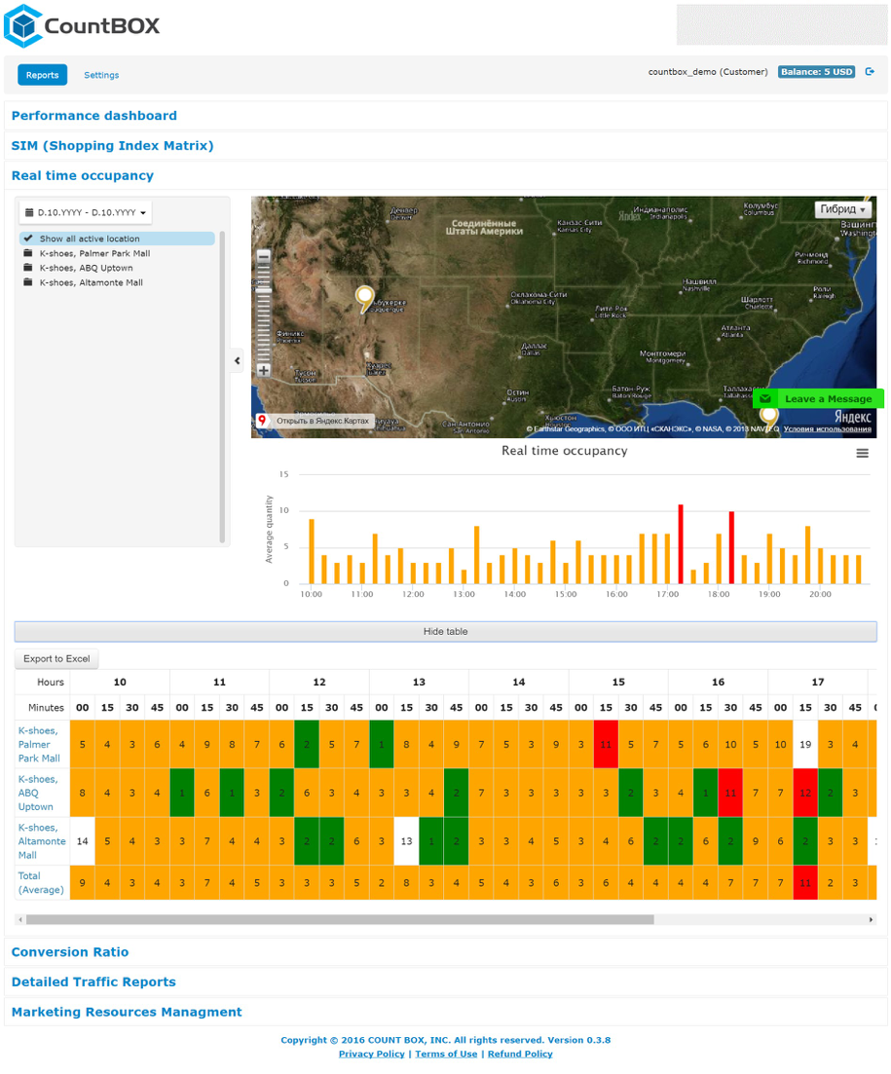Switch to the Settings tab

coord(101,75)
